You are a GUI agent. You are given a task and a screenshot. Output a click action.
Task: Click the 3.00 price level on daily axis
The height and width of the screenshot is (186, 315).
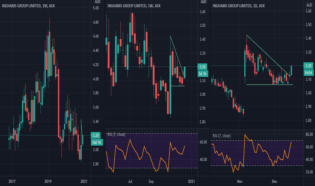(x=309, y=93)
